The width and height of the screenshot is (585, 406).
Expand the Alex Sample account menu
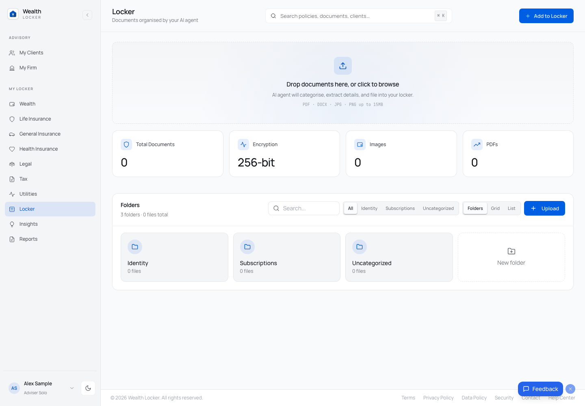[72, 388]
